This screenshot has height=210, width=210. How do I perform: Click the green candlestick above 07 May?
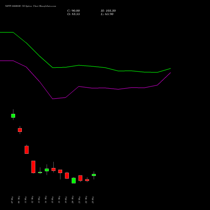pyautogui.click(x=13, y=115)
